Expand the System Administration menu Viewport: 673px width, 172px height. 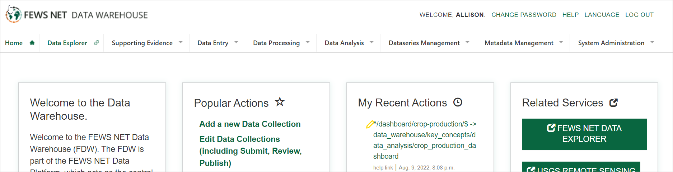652,43
